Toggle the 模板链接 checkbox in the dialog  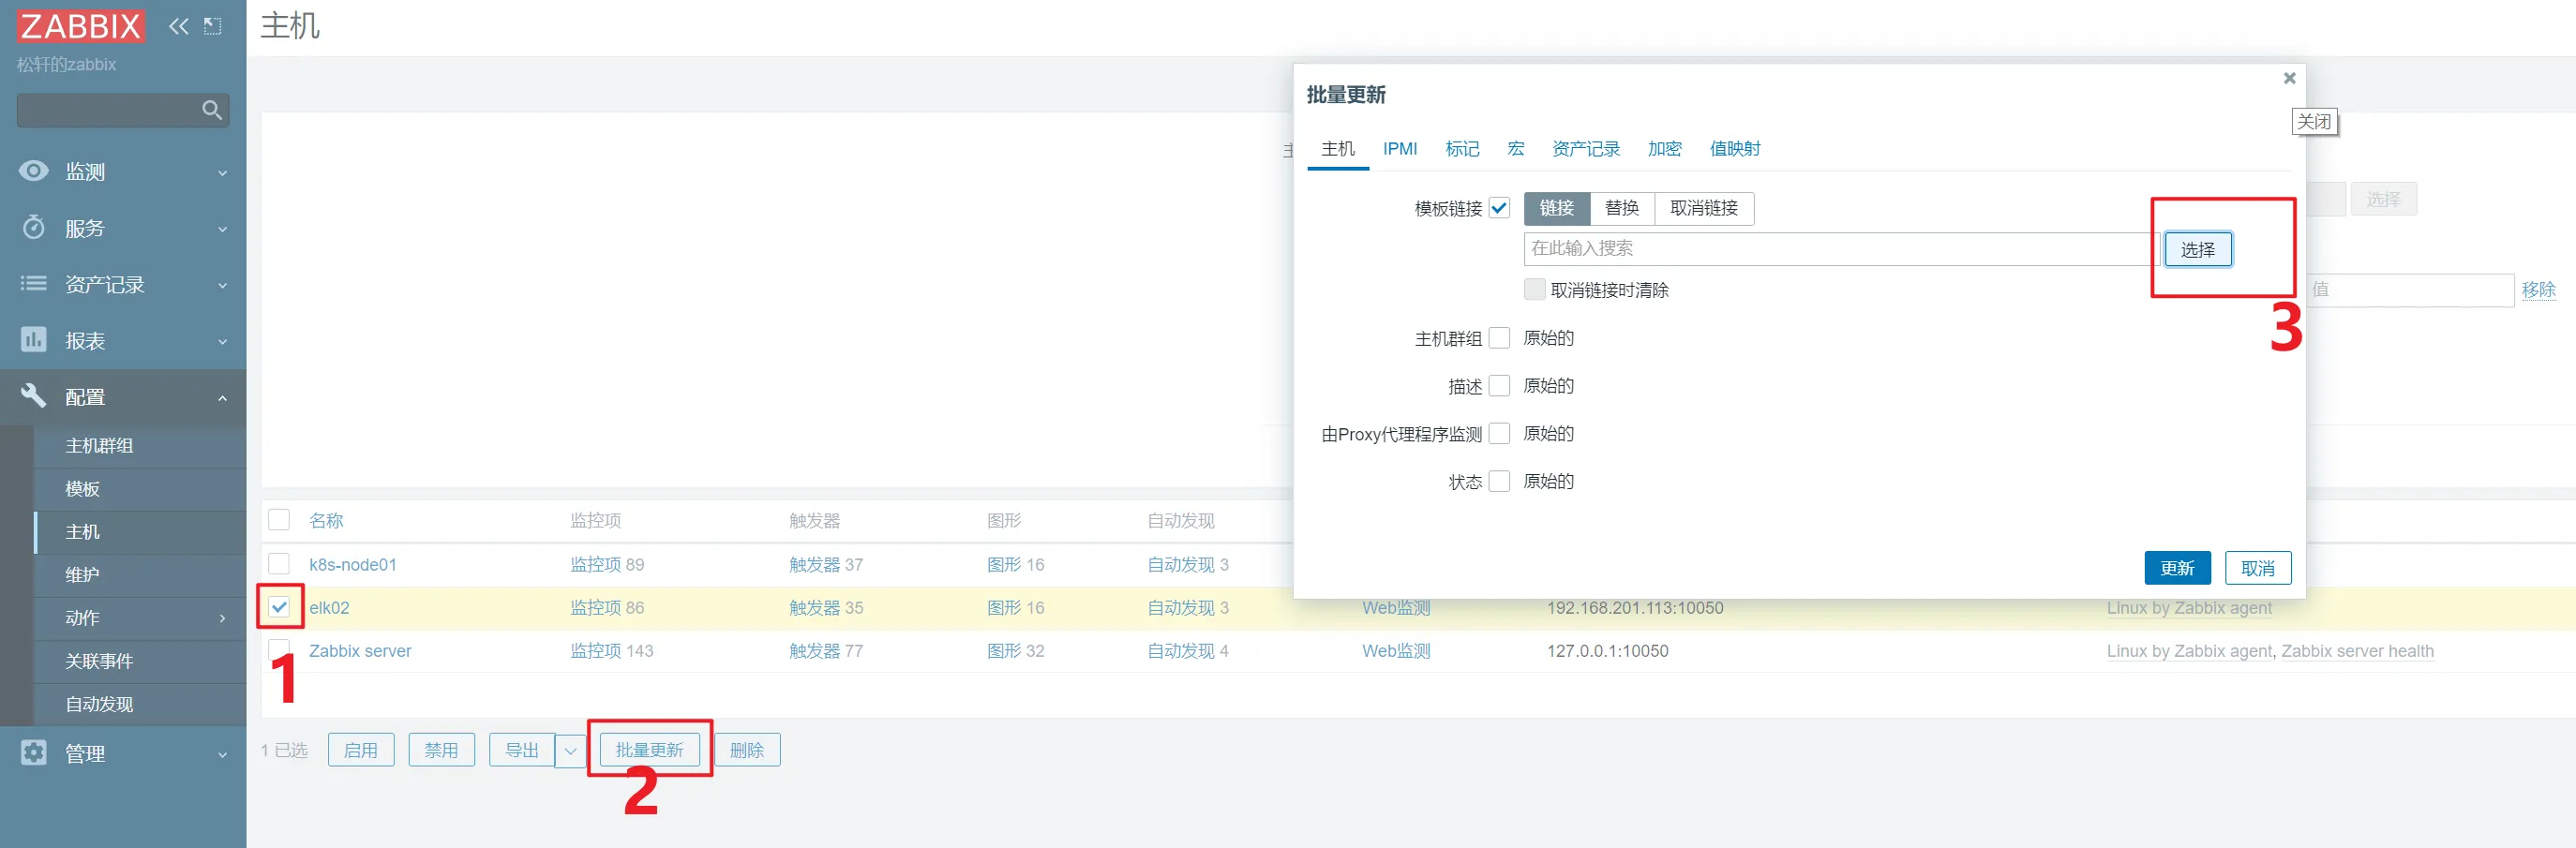tap(1499, 208)
